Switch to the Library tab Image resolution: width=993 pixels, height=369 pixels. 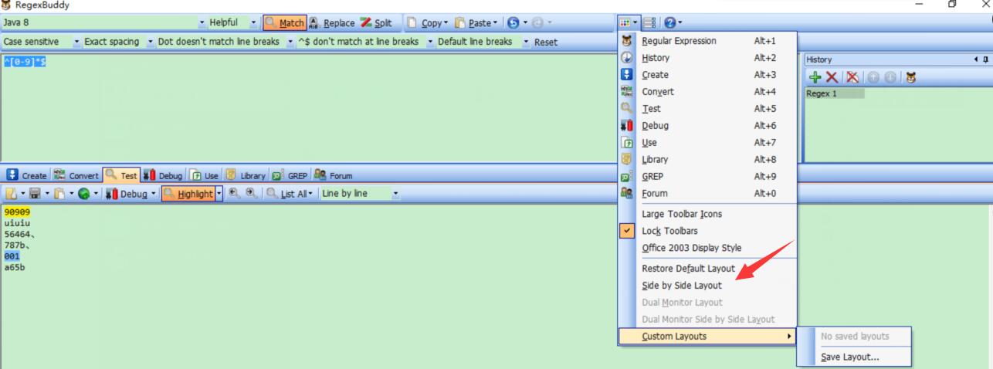pyautogui.click(x=245, y=175)
